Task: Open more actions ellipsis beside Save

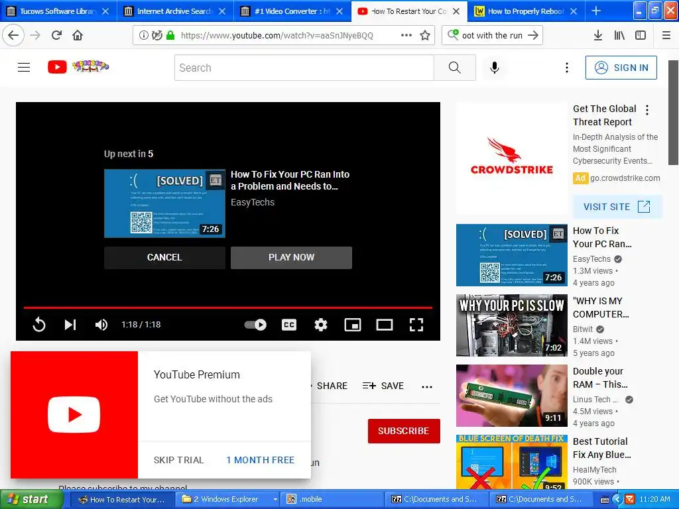Action: pos(427,386)
